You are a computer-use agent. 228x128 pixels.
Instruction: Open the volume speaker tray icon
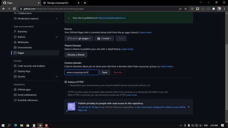[201, 126]
